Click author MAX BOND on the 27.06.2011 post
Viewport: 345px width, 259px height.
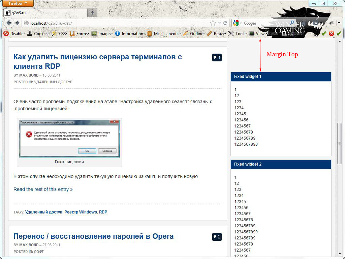coord(29,245)
